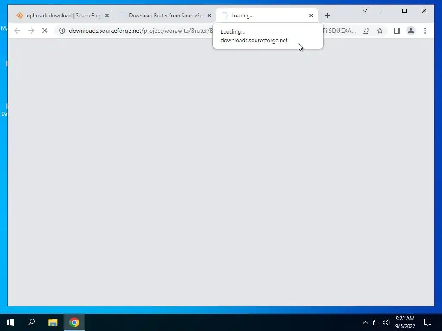Minimize the Chrome window
442x331 pixels.
click(385, 11)
